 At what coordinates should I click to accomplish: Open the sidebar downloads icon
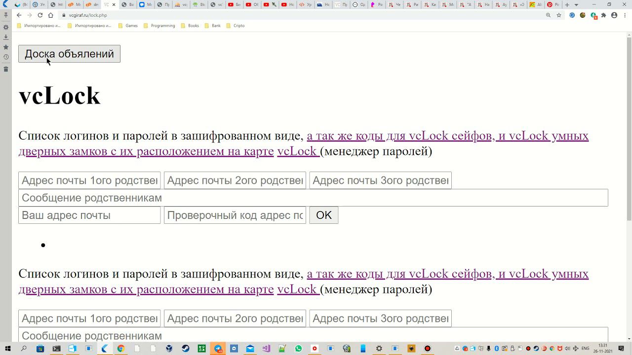[6, 37]
